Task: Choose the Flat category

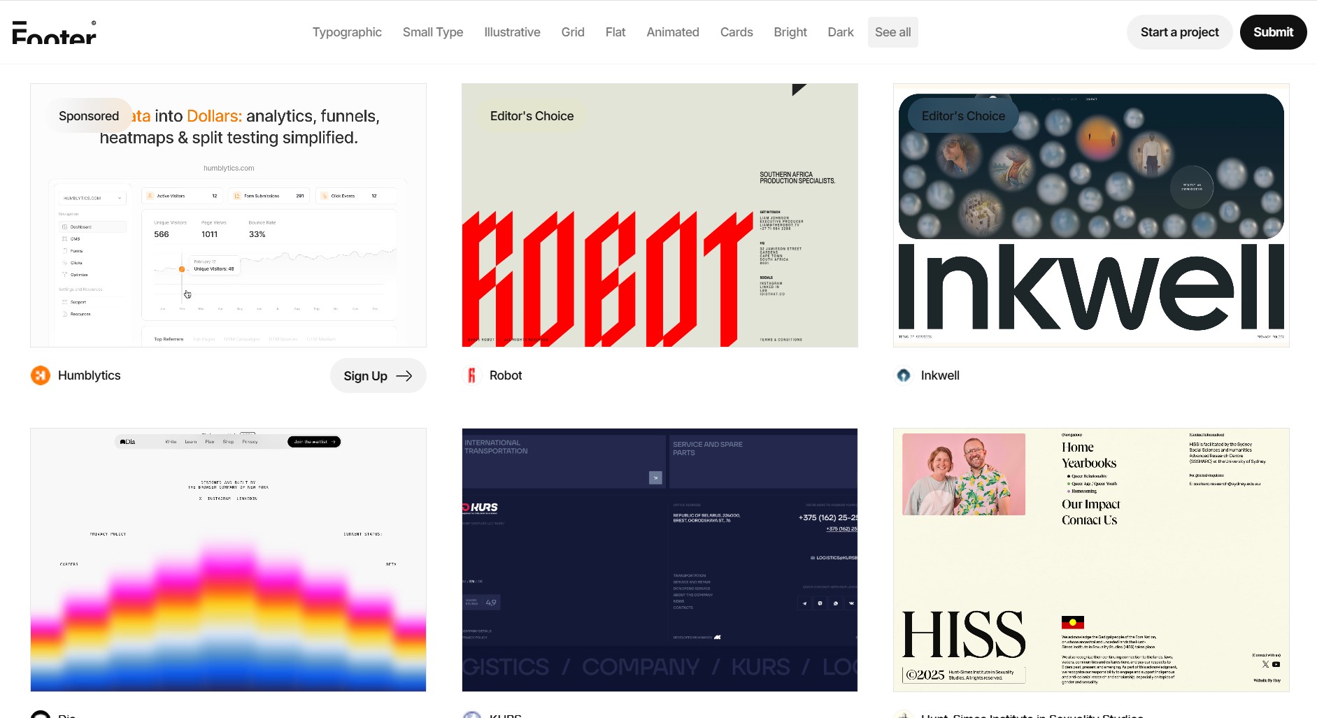Action: pos(615,32)
